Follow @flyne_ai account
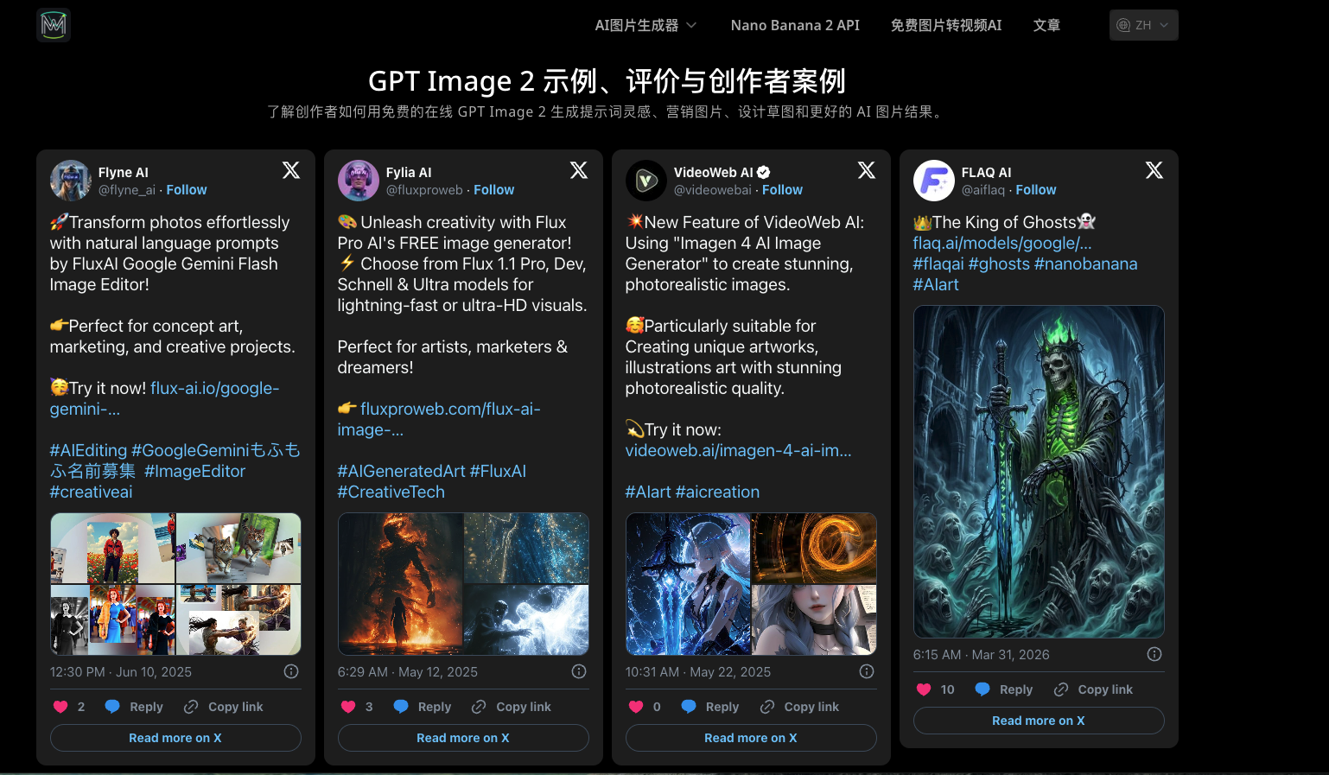 click(x=187, y=190)
